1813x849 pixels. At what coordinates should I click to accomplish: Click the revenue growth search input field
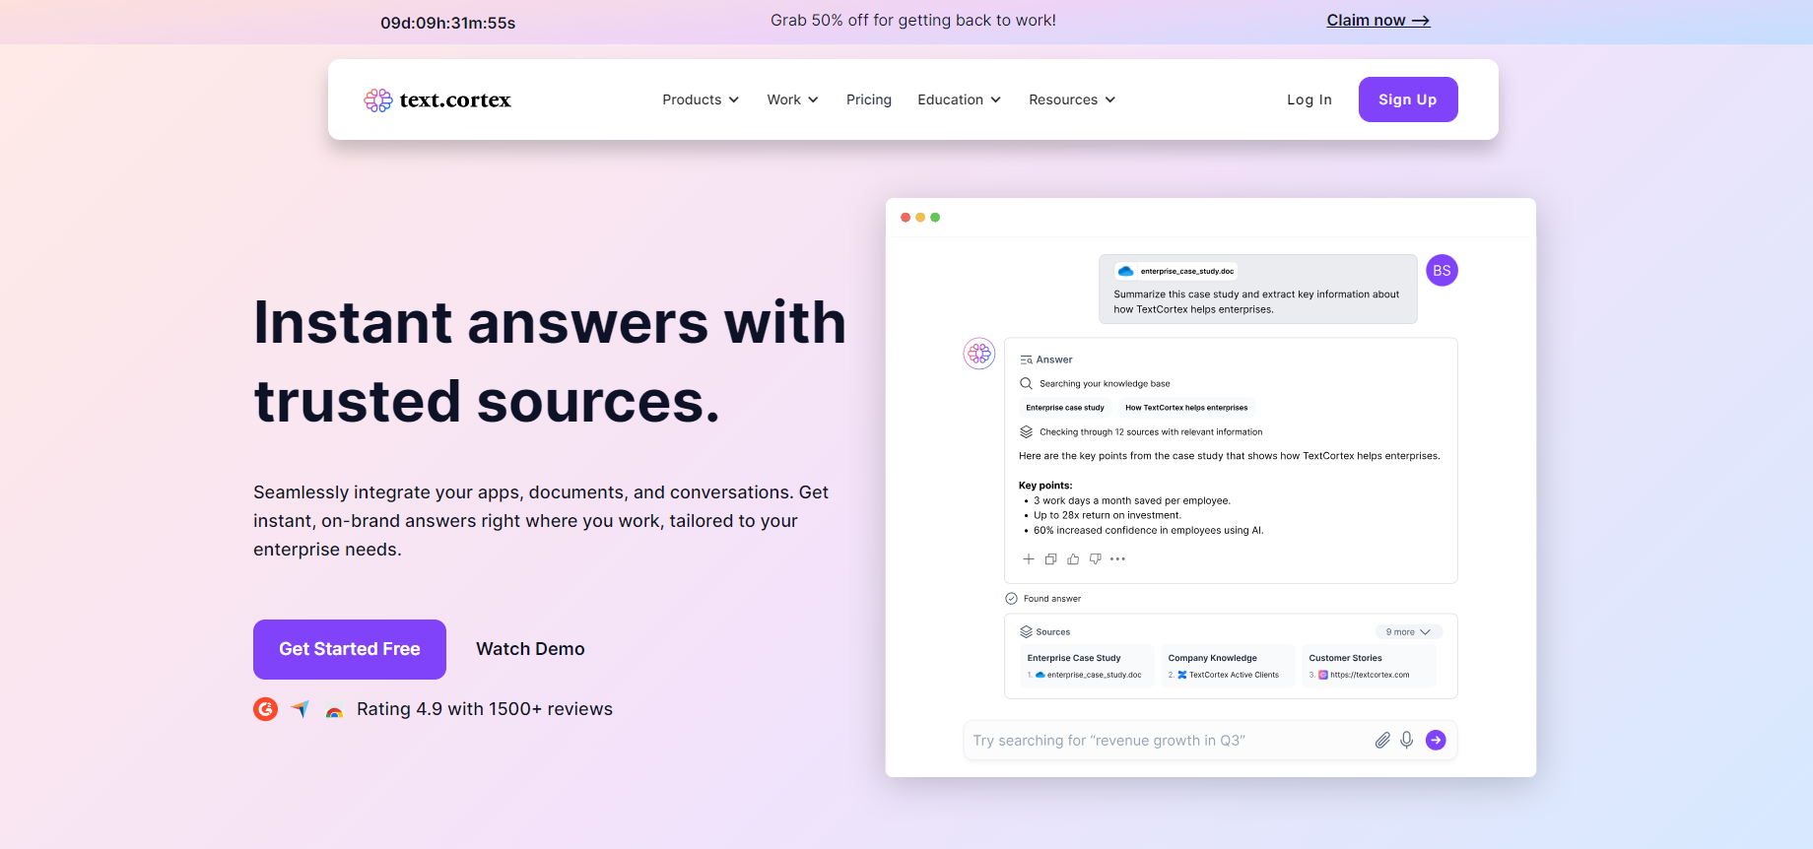point(1168,741)
